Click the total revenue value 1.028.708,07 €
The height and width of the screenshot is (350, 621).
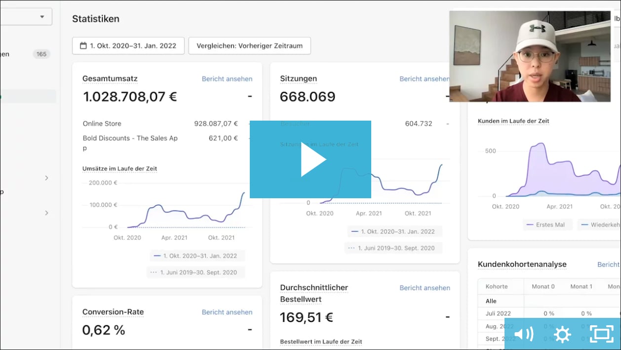(x=130, y=96)
